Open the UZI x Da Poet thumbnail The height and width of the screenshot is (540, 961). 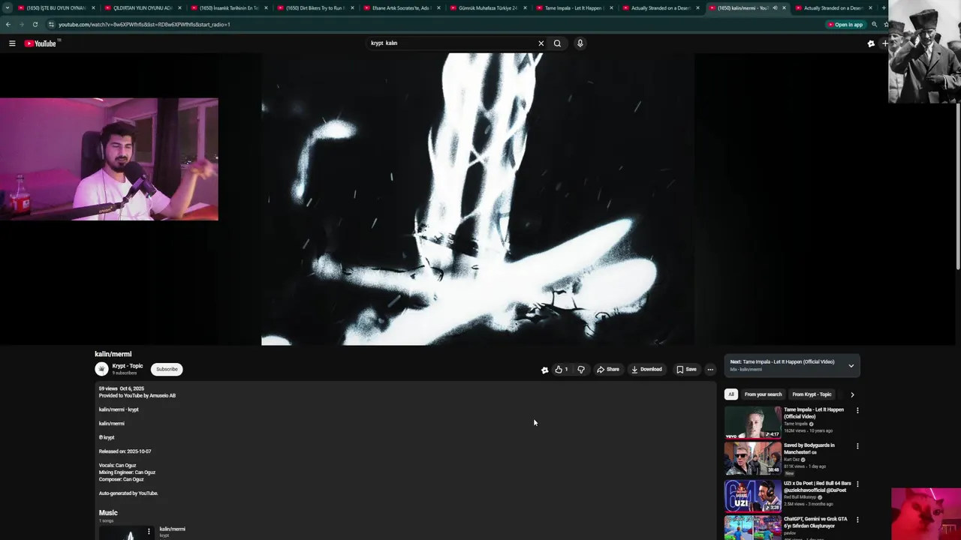click(x=752, y=496)
